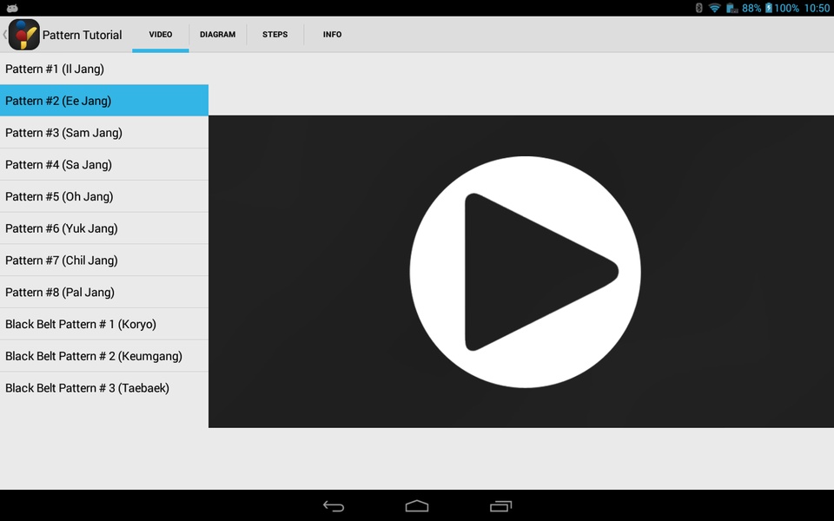Tap the Pattern Tutorial app icon
834x521 pixels.
tap(24, 35)
